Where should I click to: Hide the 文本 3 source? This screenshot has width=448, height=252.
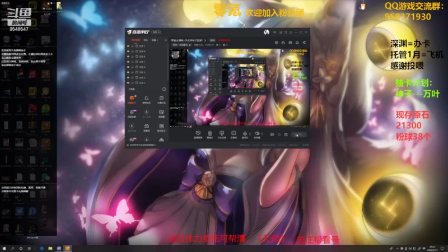coord(128,77)
